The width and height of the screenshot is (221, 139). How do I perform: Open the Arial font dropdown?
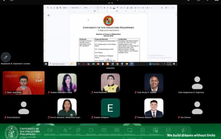[88, 8]
